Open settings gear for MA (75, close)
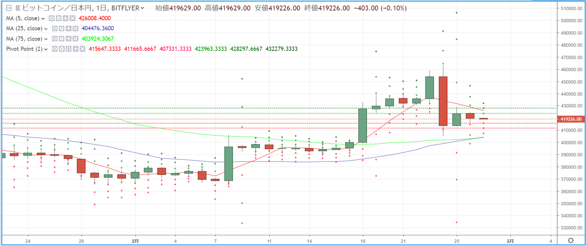This screenshot has width=586, height=246. tap(61, 39)
